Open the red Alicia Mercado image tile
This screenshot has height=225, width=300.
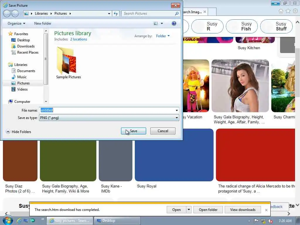point(255,155)
